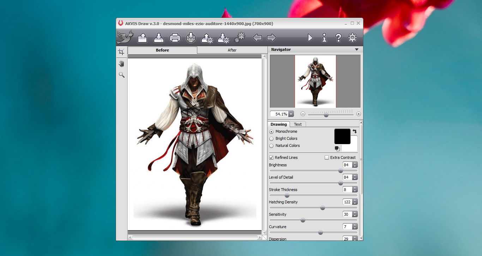Viewport: 482px width, 256px height.
Task: Click the Stroke Thickness slider handle
Action: [287, 195]
